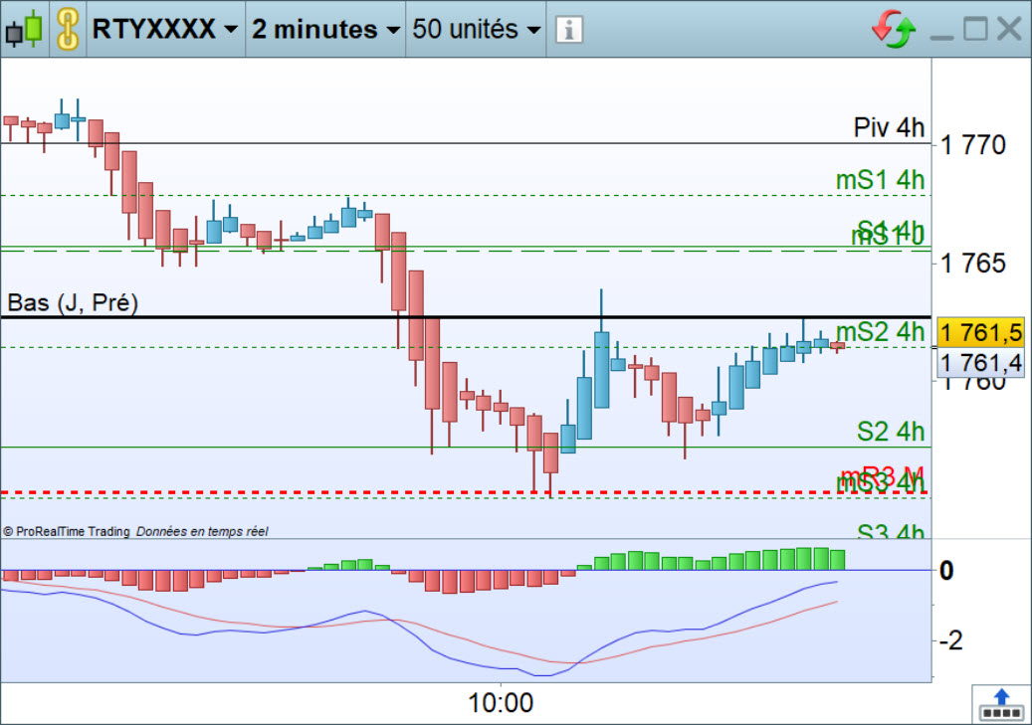
Task: Maximize the chart window
Action: click(975, 29)
